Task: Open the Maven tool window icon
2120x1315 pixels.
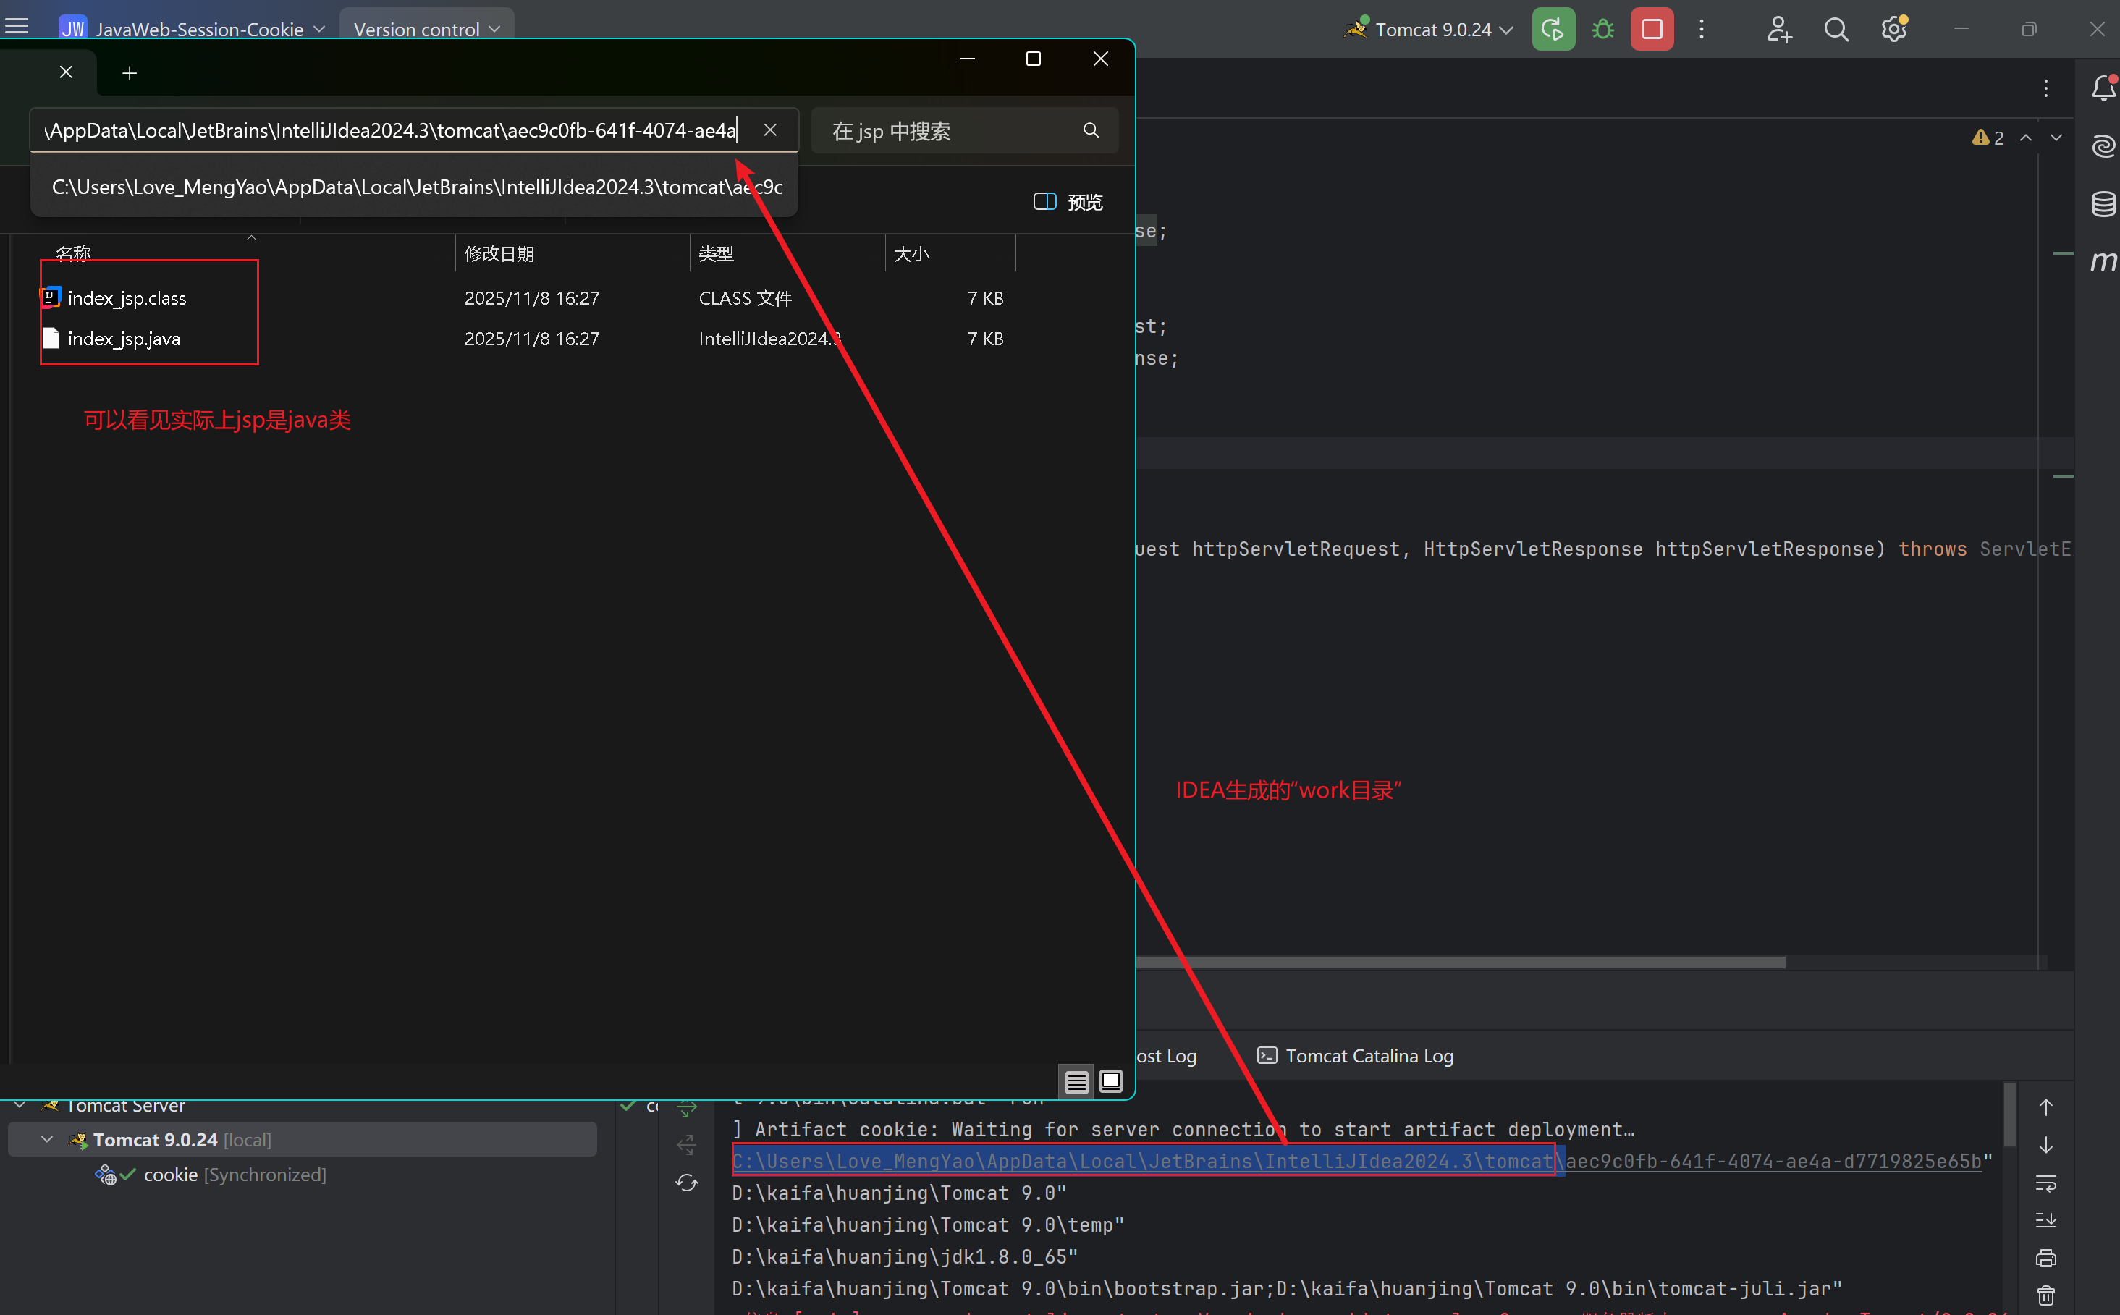Action: (x=2103, y=261)
